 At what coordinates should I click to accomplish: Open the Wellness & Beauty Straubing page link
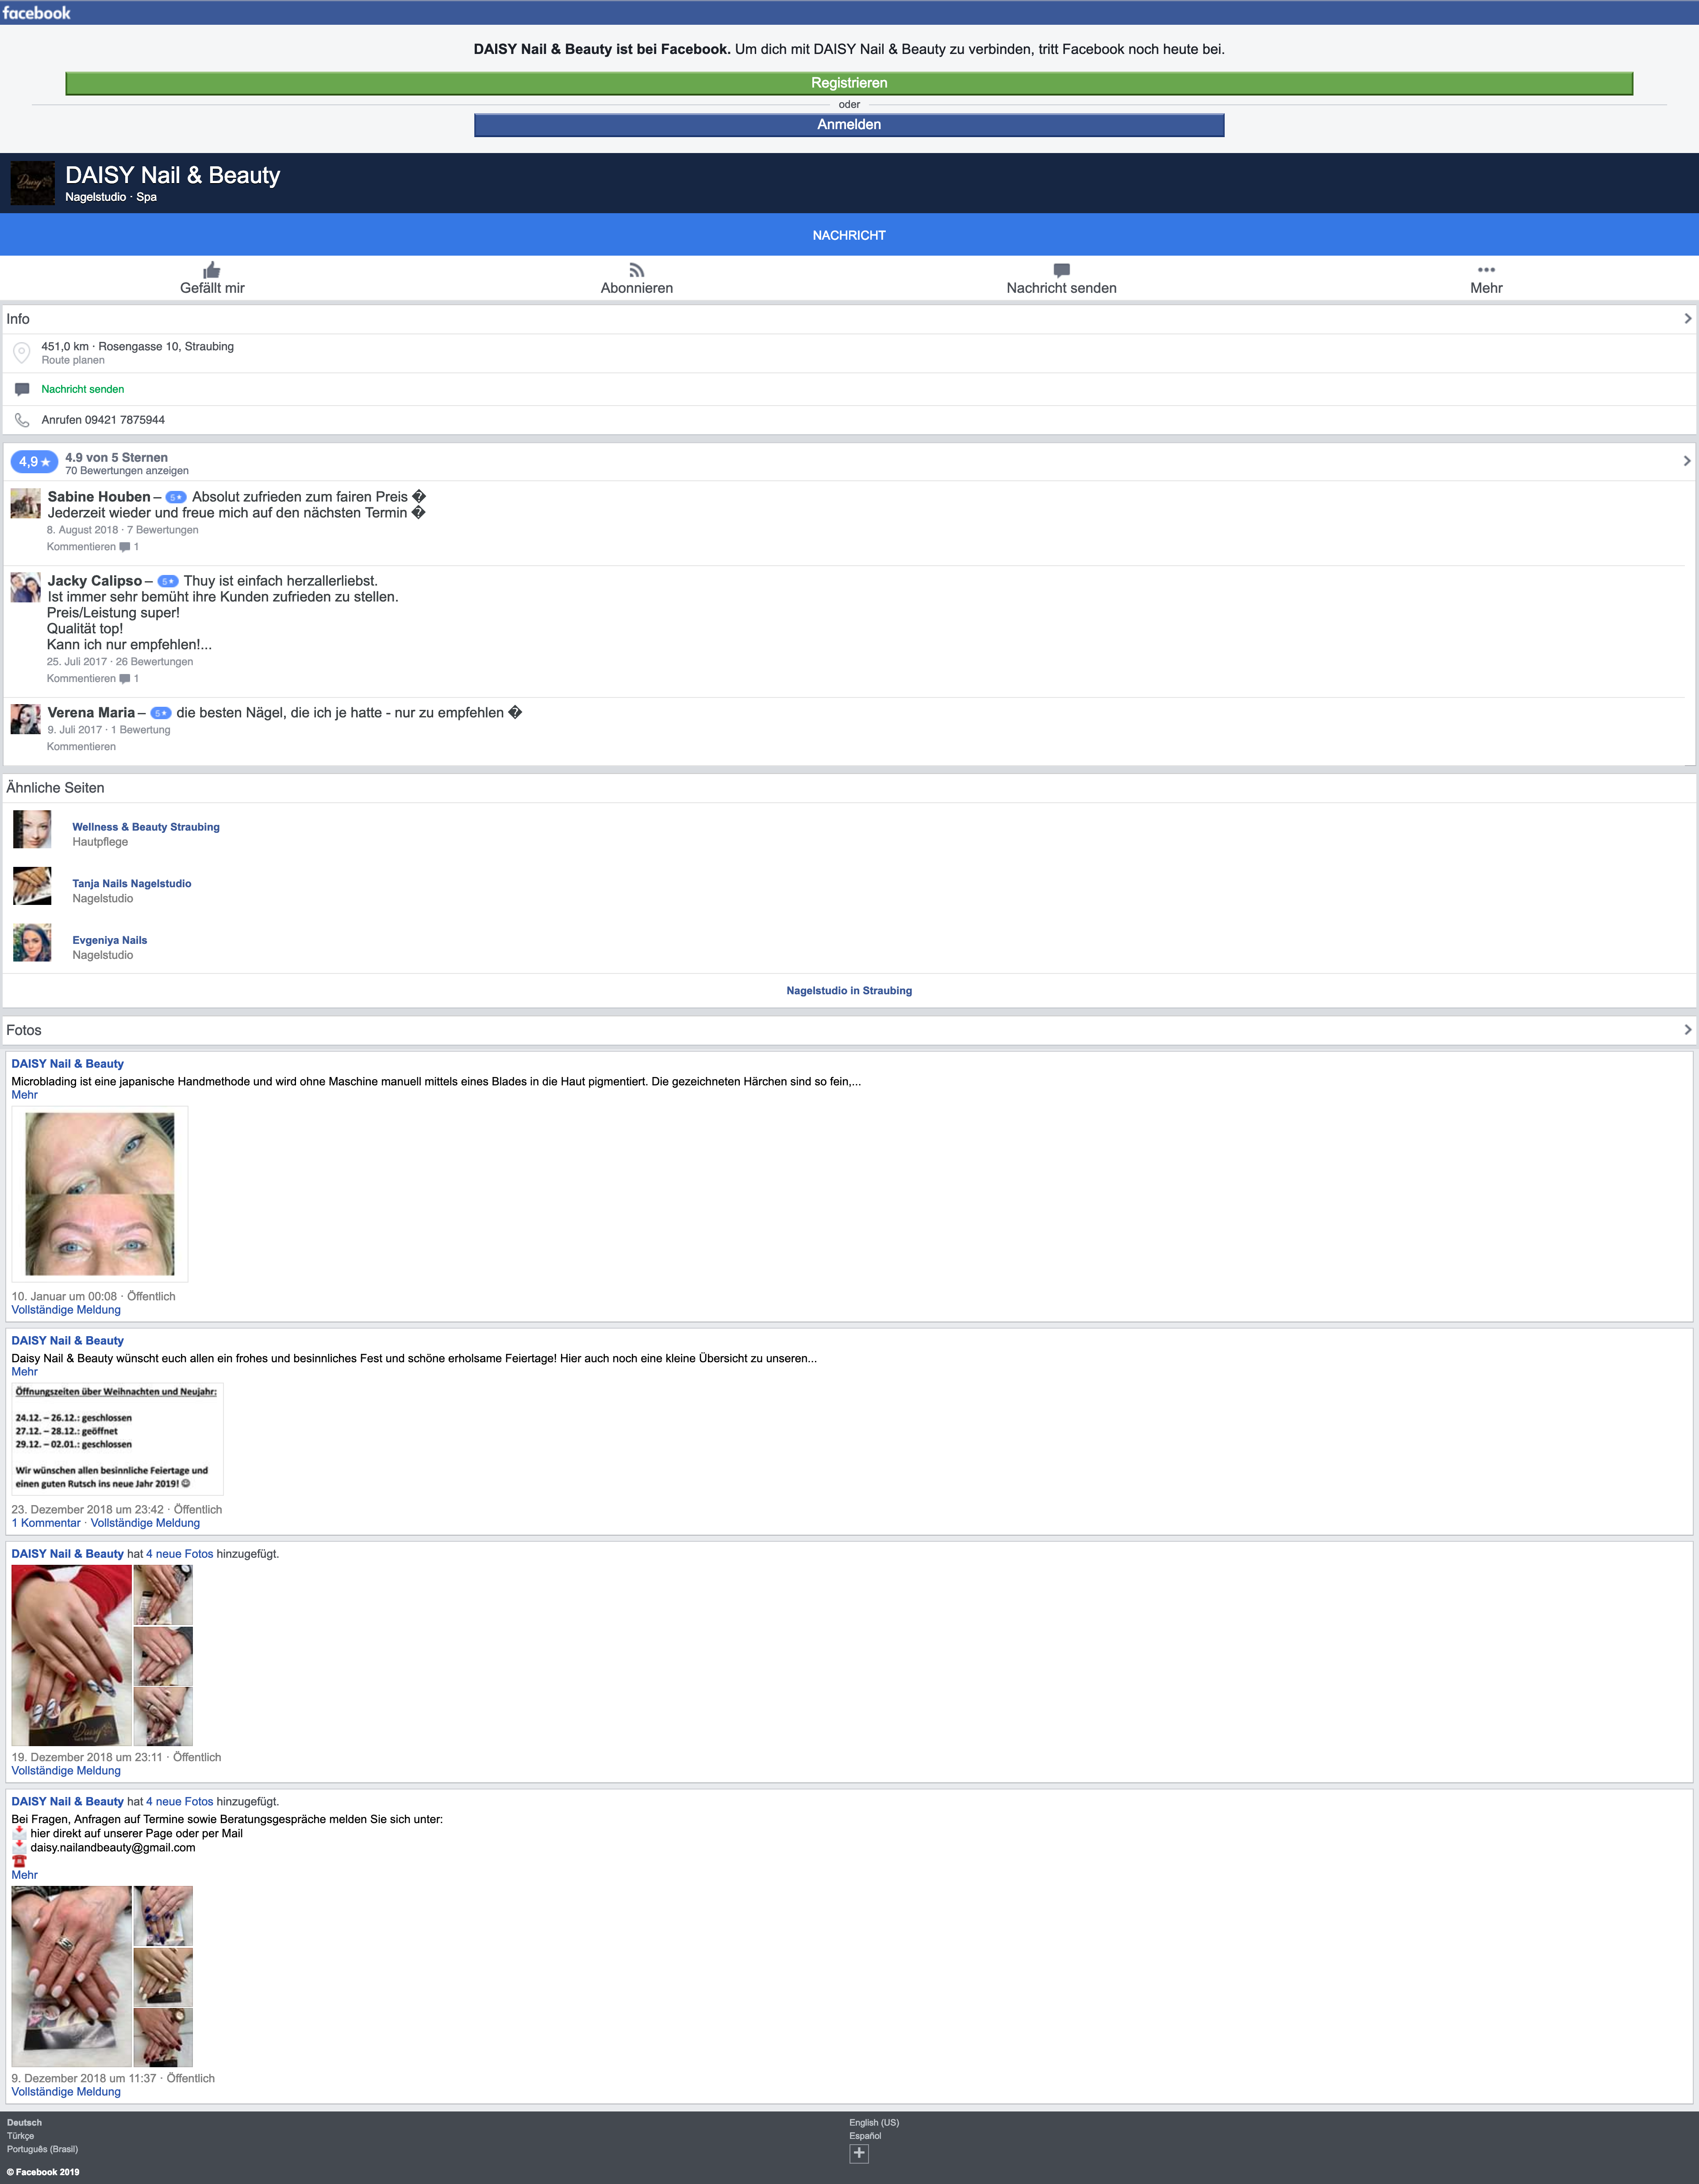(145, 827)
